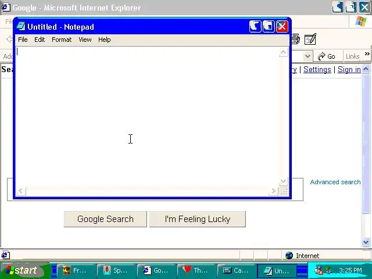Viewport: 372px width, 279px height.
Task: Click the Go button in Internet Explorer
Action: click(327, 56)
